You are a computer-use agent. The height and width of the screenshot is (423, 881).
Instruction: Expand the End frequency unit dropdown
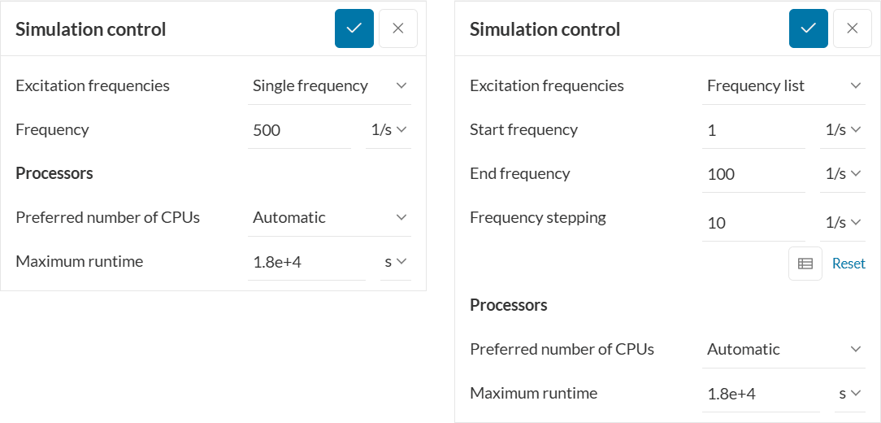(843, 173)
